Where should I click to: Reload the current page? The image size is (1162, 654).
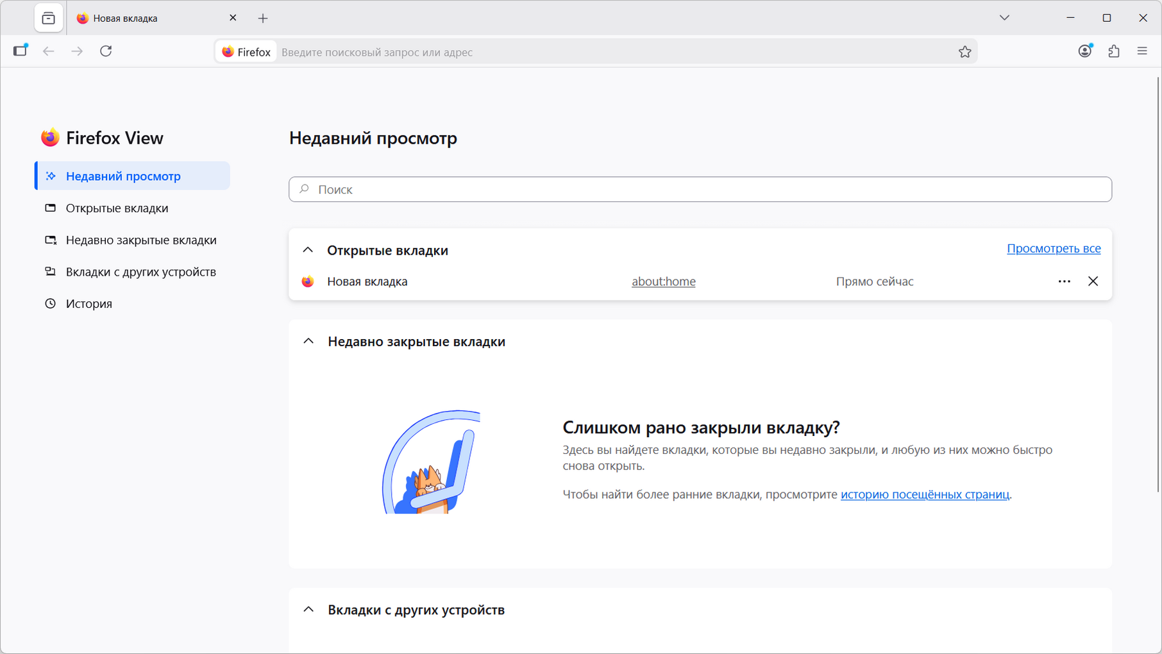pos(106,51)
